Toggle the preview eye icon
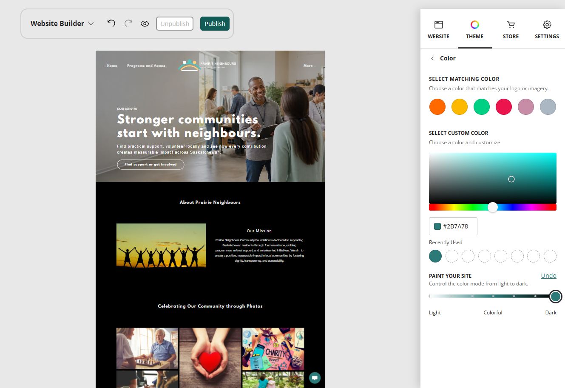The image size is (565, 388). [x=145, y=24]
